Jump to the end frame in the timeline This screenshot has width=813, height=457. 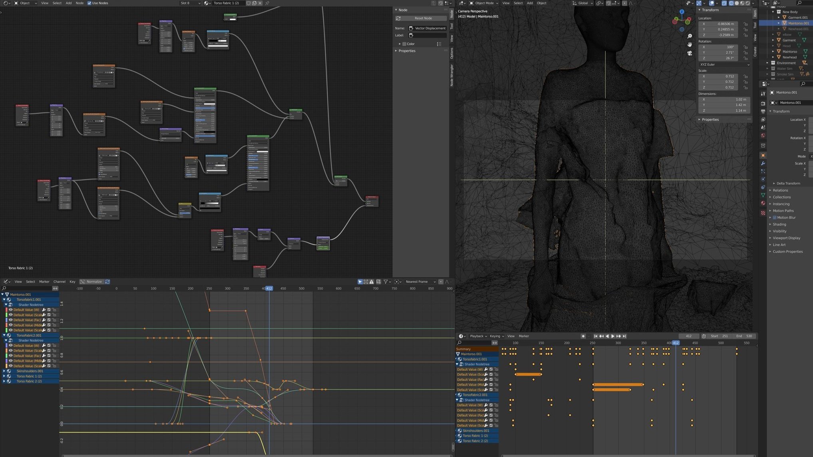tap(624, 336)
